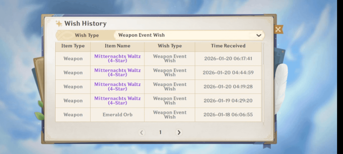Select the Weapon Event Wish combo box
The width and height of the screenshot is (343, 154).
(189, 35)
